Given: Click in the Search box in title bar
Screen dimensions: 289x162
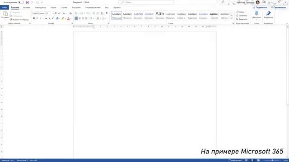Looking at the screenshot, I should pos(146,2).
